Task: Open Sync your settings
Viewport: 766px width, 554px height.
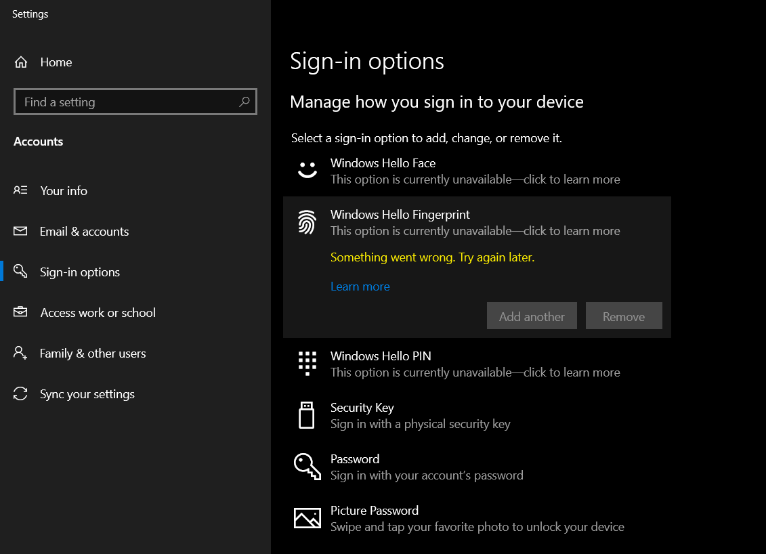Action: (135, 393)
